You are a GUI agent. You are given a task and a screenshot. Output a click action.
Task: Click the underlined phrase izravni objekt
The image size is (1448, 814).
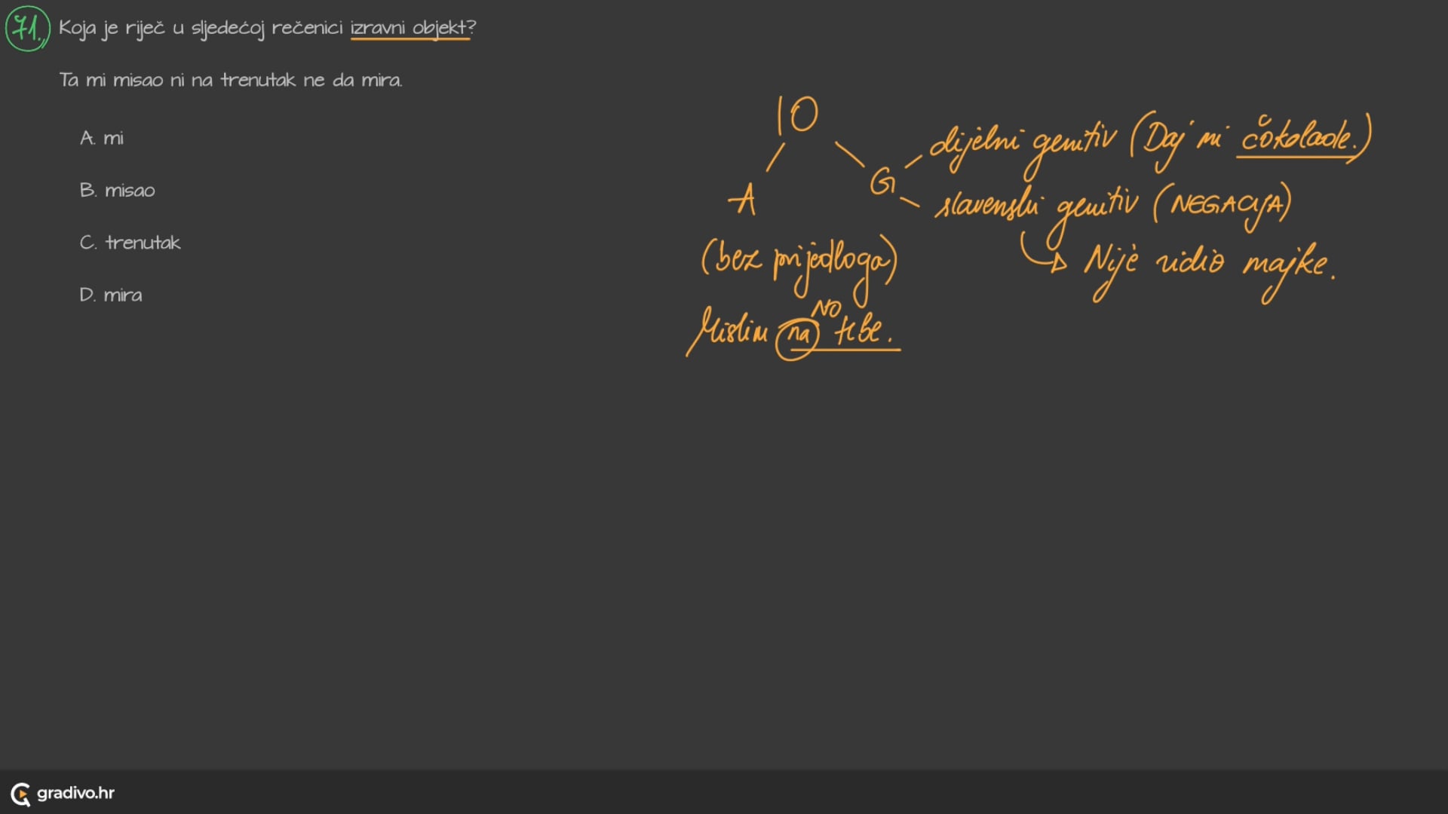click(410, 28)
